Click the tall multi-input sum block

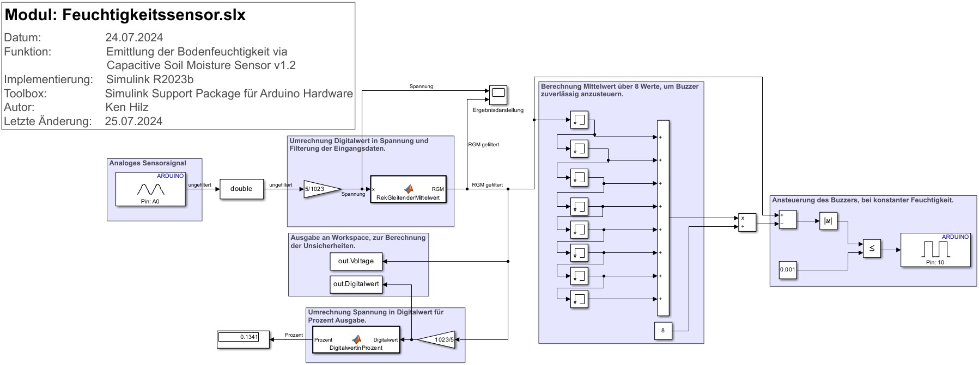663,218
